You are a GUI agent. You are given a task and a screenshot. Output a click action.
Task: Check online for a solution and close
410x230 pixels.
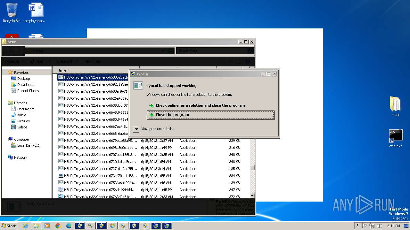click(200, 105)
